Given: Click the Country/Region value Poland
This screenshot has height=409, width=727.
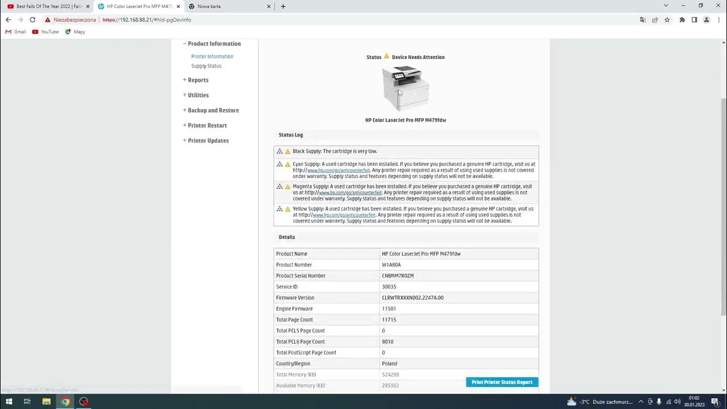Looking at the screenshot, I should pyautogui.click(x=390, y=364).
